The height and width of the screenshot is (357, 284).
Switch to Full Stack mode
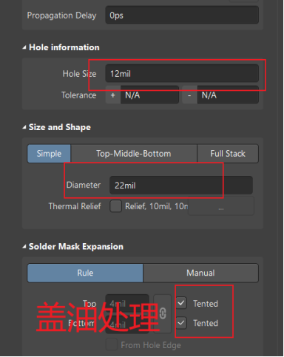pyautogui.click(x=228, y=154)
